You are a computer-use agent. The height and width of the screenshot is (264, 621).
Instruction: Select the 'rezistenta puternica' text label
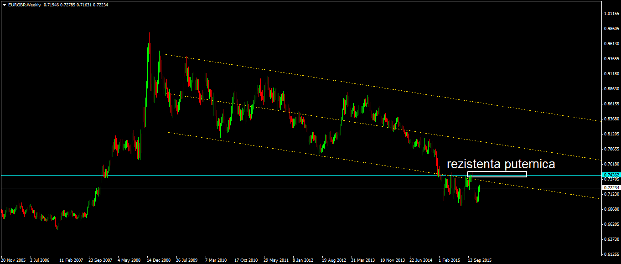click(501, 164)
